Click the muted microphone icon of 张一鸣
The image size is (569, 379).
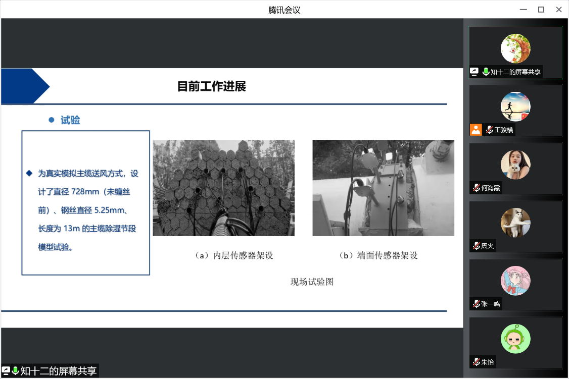[x=476, y=304]
